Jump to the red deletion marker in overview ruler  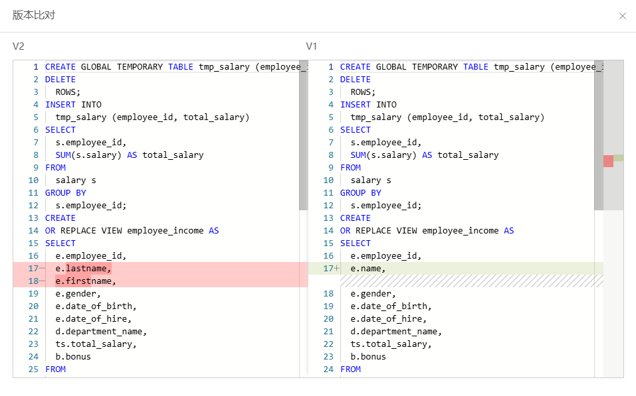(x=608, y=161)
